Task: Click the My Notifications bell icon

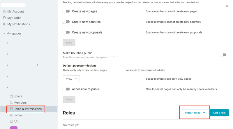Action: 4,24
